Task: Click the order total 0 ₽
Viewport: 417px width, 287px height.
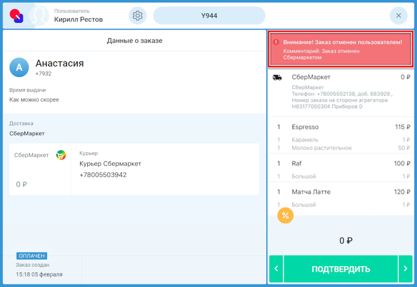Action: tap(346, 241)
